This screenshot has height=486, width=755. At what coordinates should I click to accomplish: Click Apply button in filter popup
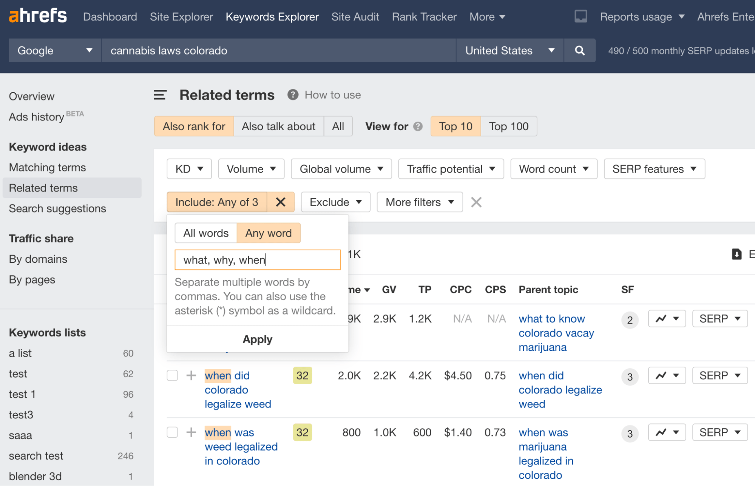click(x=257, y=338)
